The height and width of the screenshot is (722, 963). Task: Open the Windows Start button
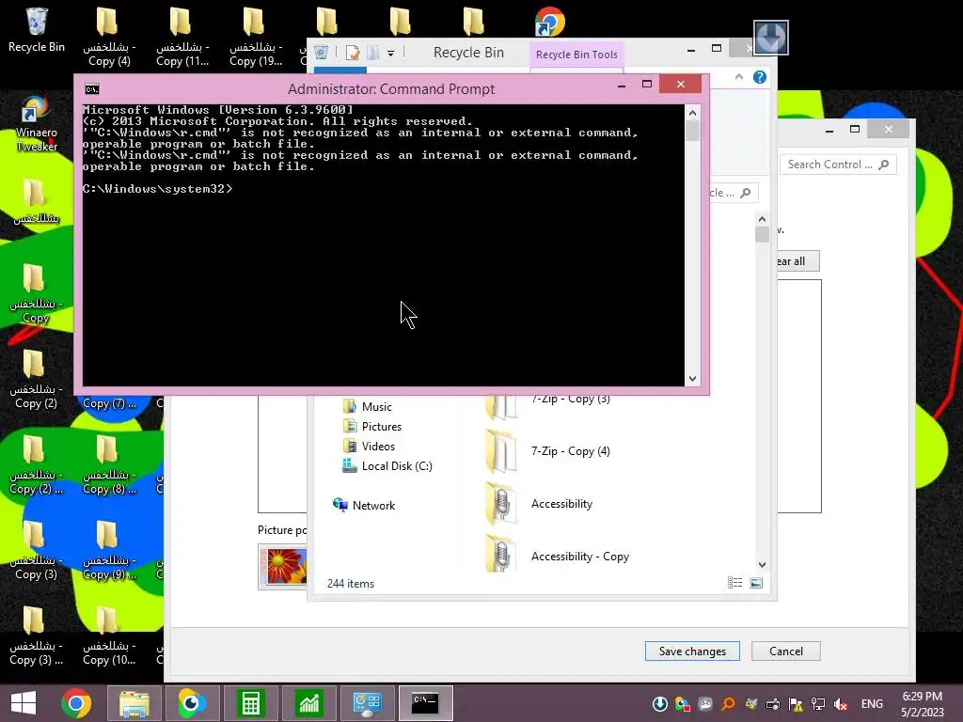(x=24, y=703)
